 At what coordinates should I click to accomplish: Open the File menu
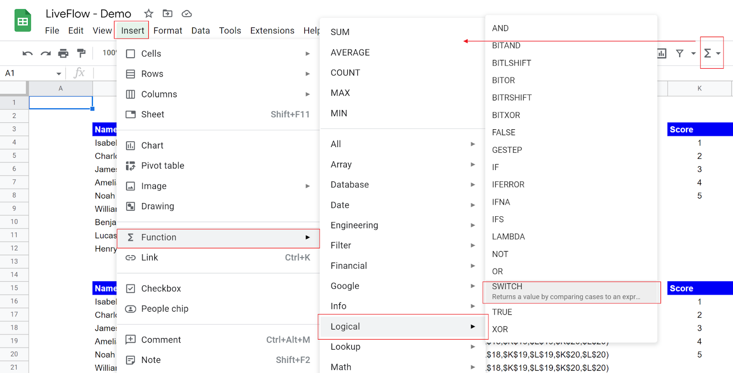pyautogui.click(x=52, y=31)
